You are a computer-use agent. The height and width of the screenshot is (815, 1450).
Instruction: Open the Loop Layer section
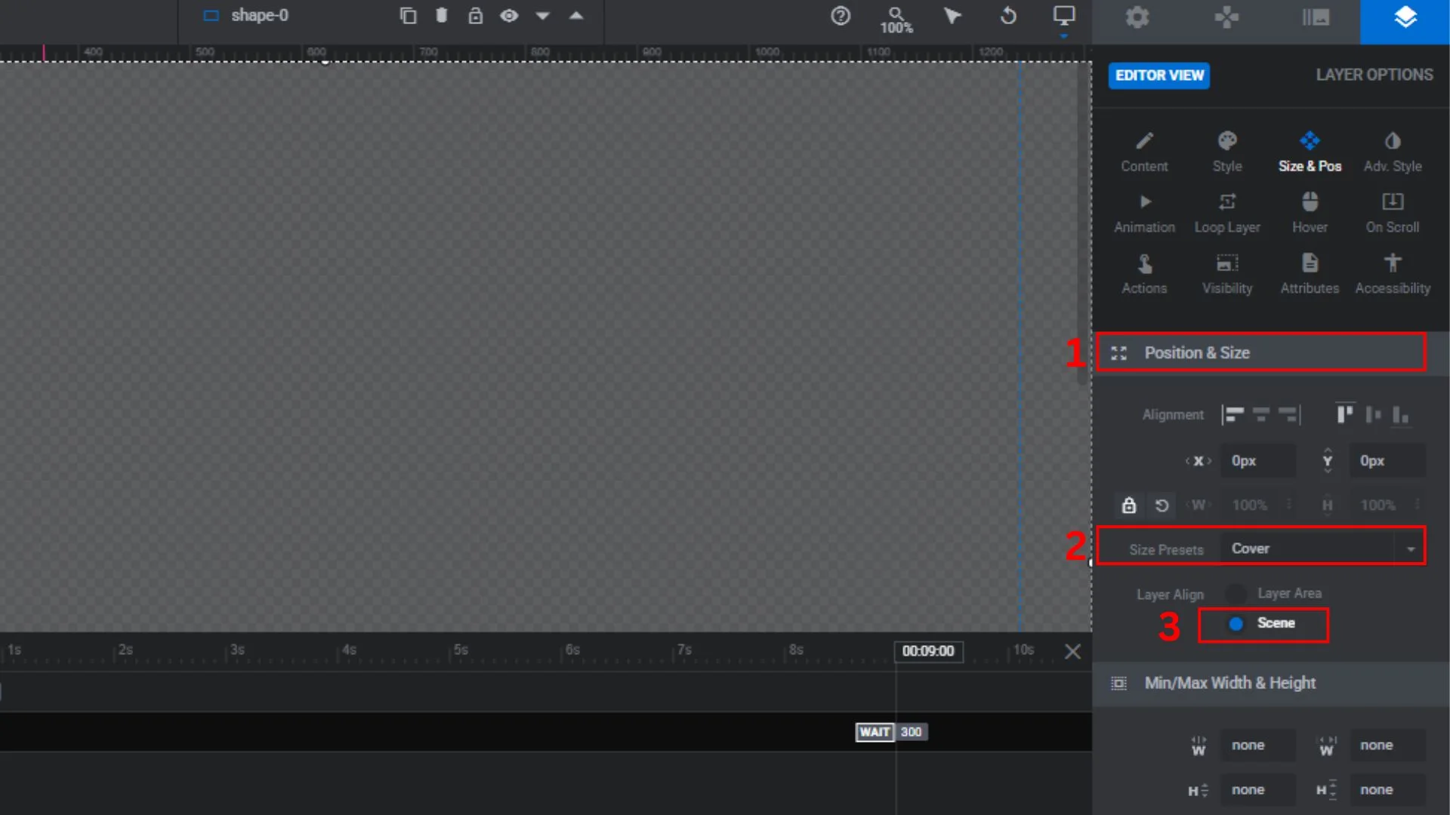pyautogui.click(x=1227, y=214)
